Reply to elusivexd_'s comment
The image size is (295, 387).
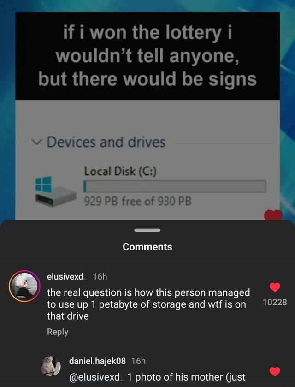coord(58,332)
